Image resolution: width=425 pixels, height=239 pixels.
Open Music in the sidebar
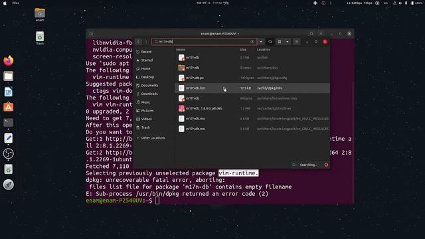[153, 102]
